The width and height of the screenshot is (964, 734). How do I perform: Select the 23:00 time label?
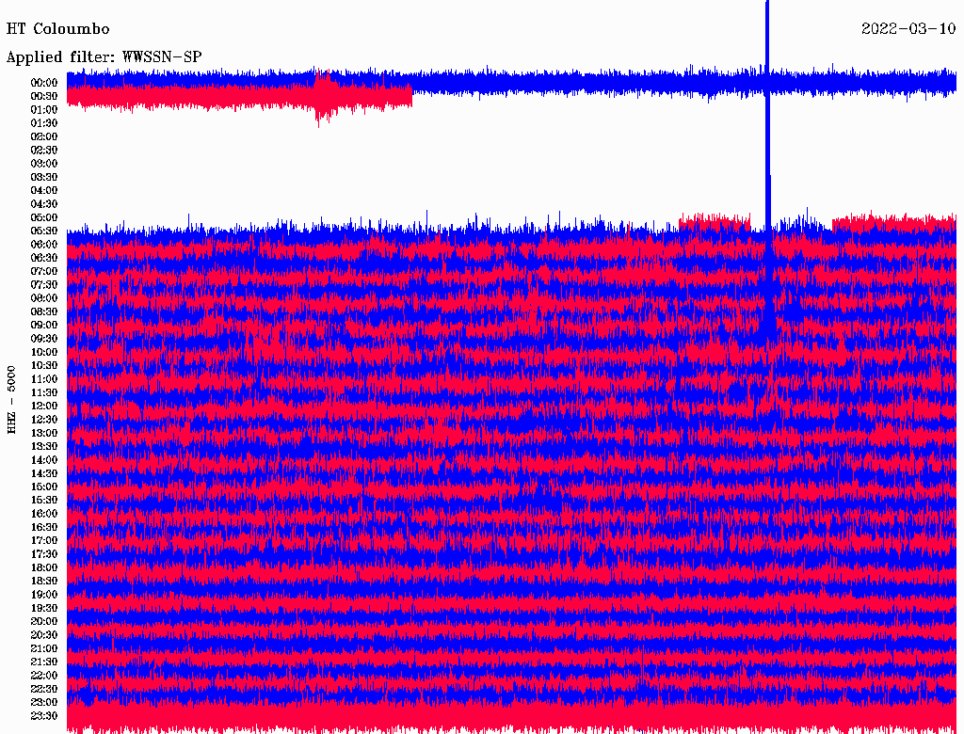click(44, 703)
